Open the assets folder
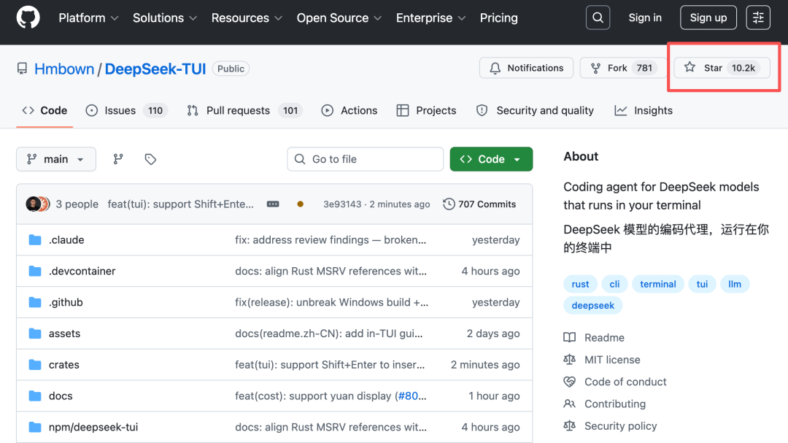This screenshot has height=443, width=788. point(64,334)
